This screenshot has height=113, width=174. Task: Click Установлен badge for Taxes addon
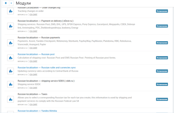point(162,99)
